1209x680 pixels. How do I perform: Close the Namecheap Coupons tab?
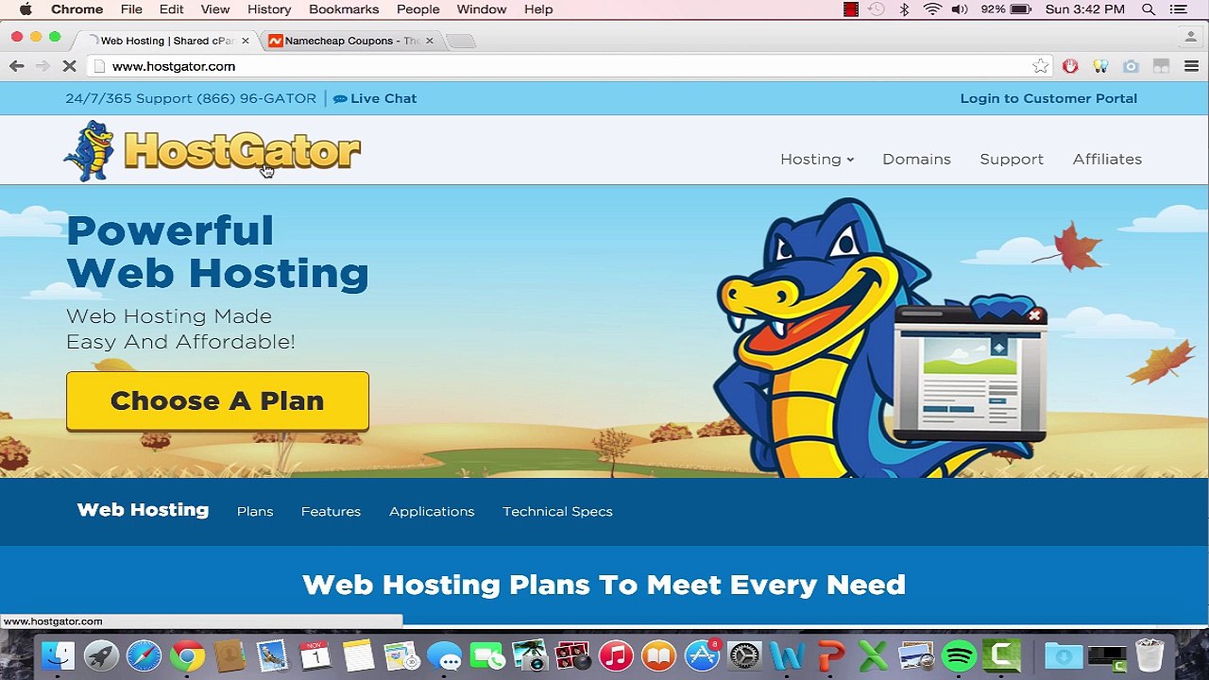tap(430, 41)
